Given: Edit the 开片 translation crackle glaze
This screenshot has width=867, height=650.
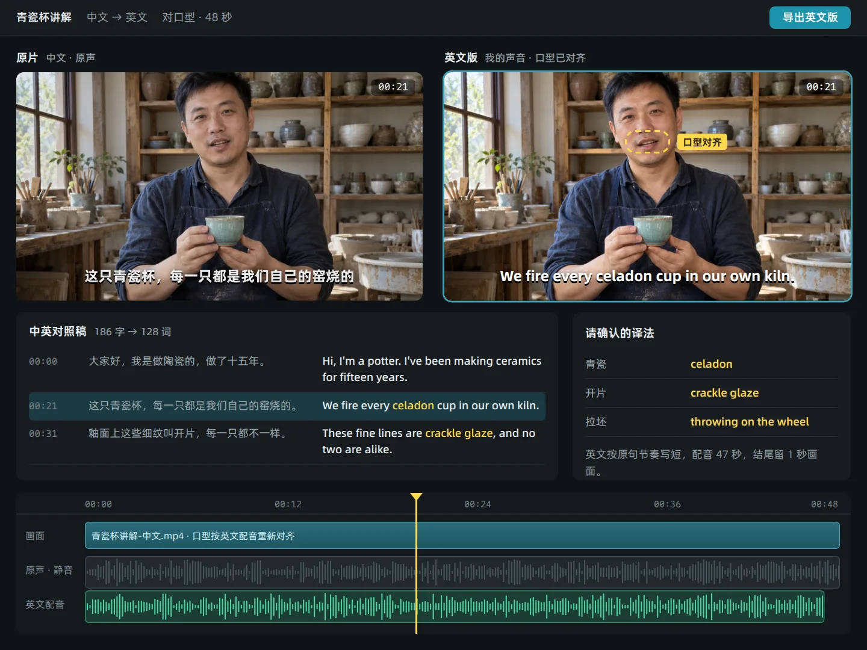Looking at the screenshot, I should [724, 393].
